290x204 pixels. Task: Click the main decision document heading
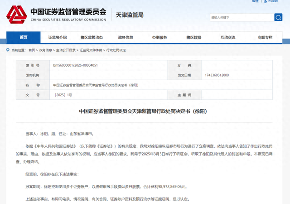(x=143, y=111)
